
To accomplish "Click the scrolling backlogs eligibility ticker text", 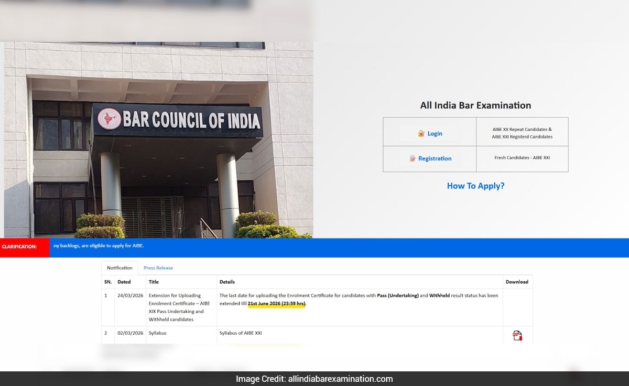I will 98,246.
